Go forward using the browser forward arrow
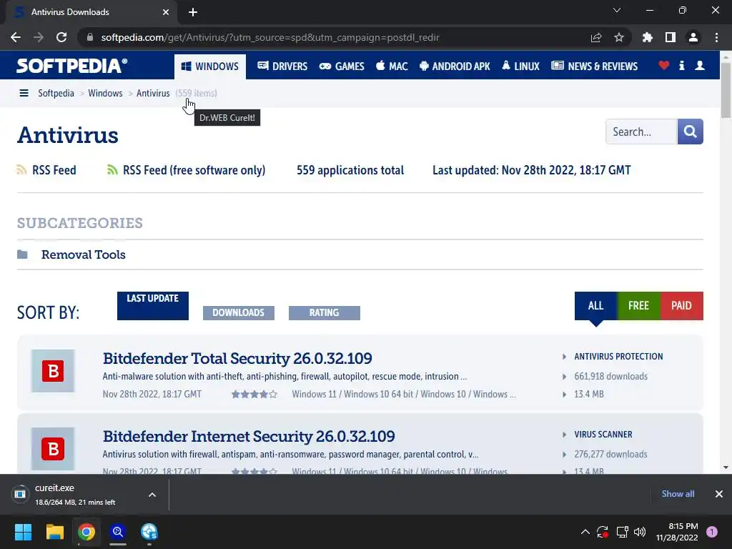732x549 pixels. click(39, 37)
